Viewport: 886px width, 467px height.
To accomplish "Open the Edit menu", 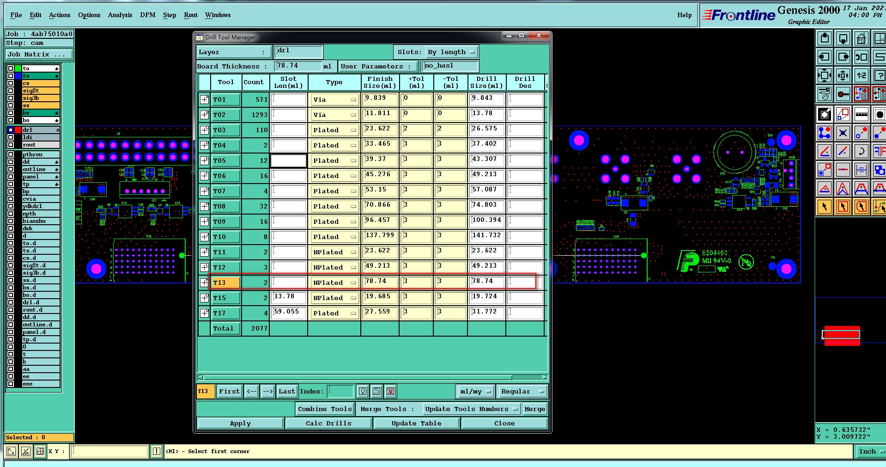I will (x=36, y=15).
